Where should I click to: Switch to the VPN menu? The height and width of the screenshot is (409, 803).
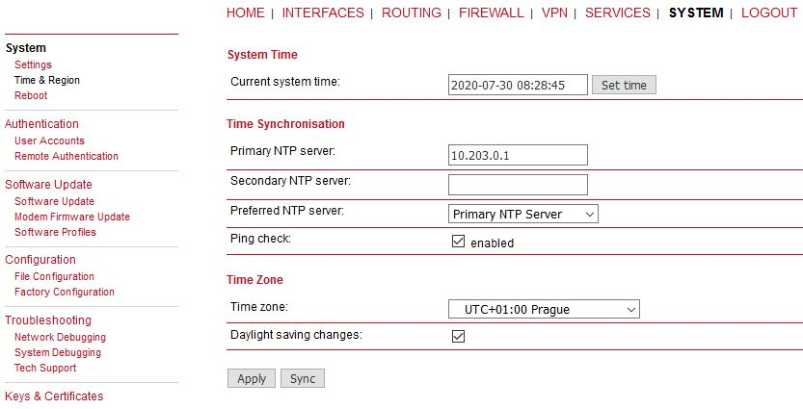pyautogui.click(x=554, y=13)
